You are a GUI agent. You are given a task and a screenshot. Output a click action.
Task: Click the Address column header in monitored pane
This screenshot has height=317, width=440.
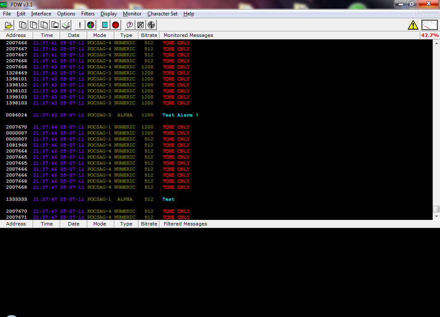16,35
